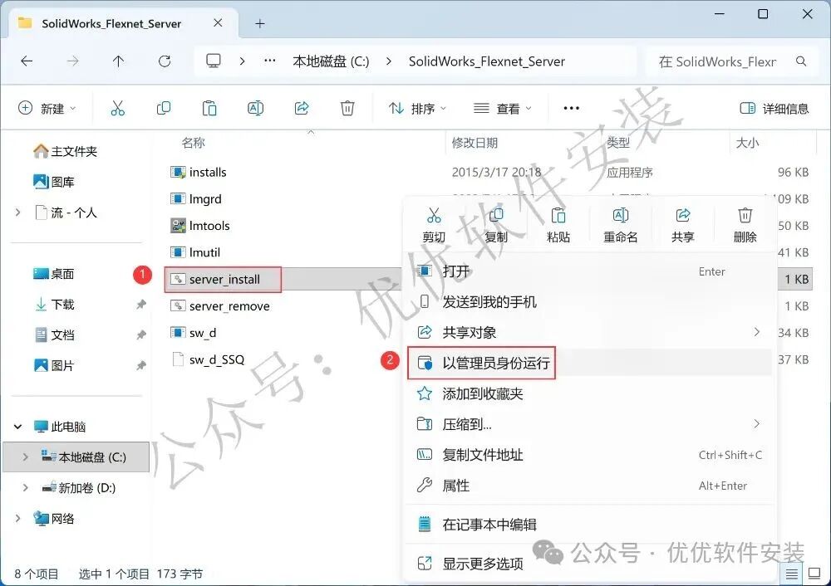Open 图库 in the sidebar

point(54,182)
